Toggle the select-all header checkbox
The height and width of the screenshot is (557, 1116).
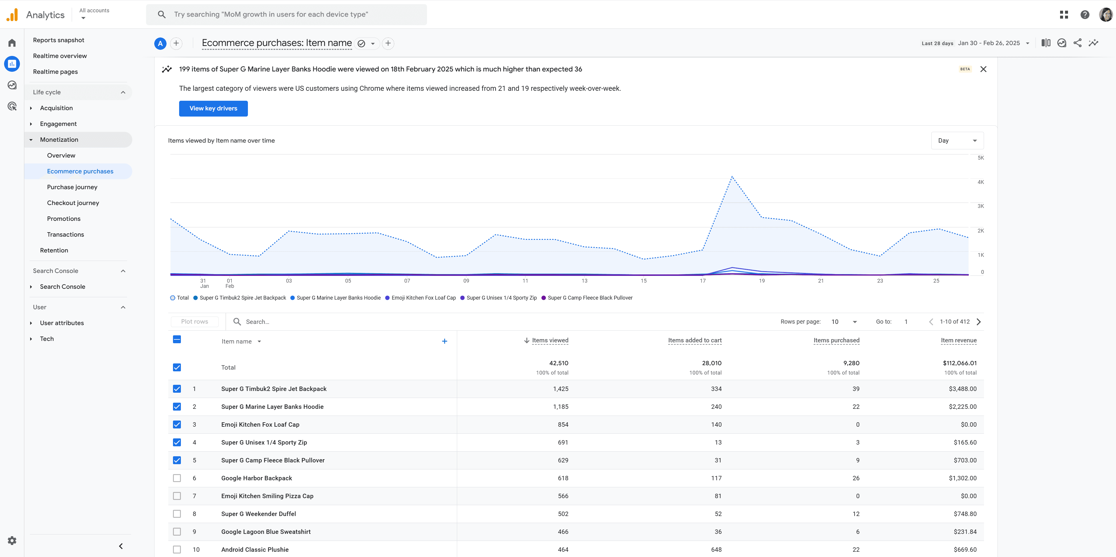pos(177,339)
